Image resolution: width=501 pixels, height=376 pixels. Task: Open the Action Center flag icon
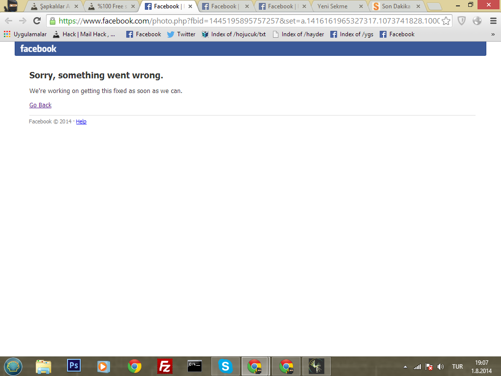429,367
